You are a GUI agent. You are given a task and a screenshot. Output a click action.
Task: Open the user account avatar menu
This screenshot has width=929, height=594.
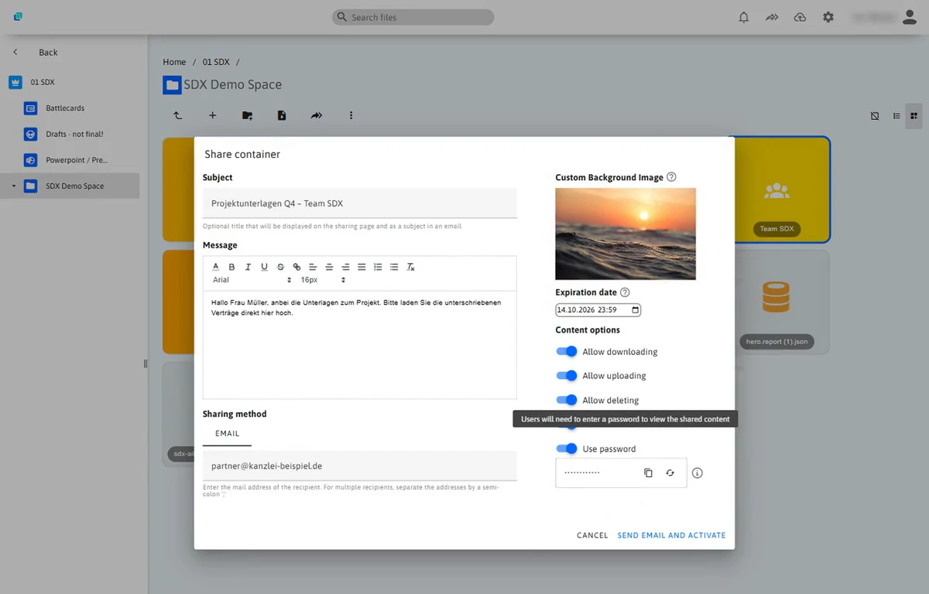click(x=910, y=17)
